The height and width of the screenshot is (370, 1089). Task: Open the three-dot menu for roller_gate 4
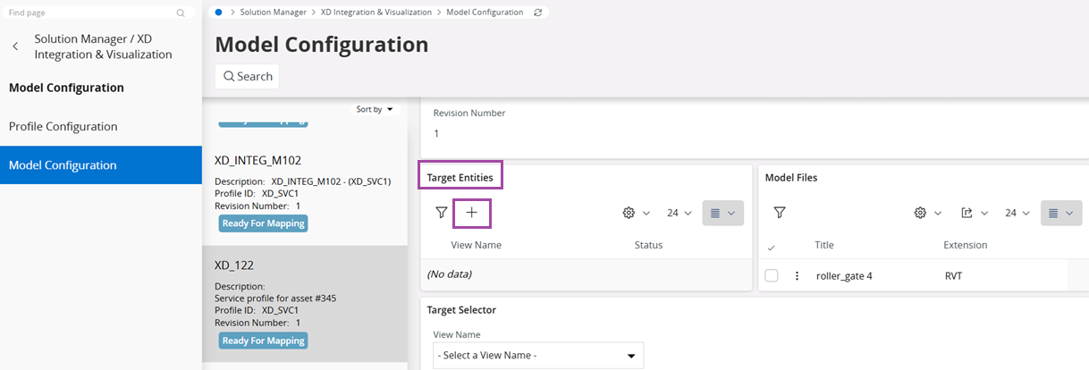coord(797,276)
